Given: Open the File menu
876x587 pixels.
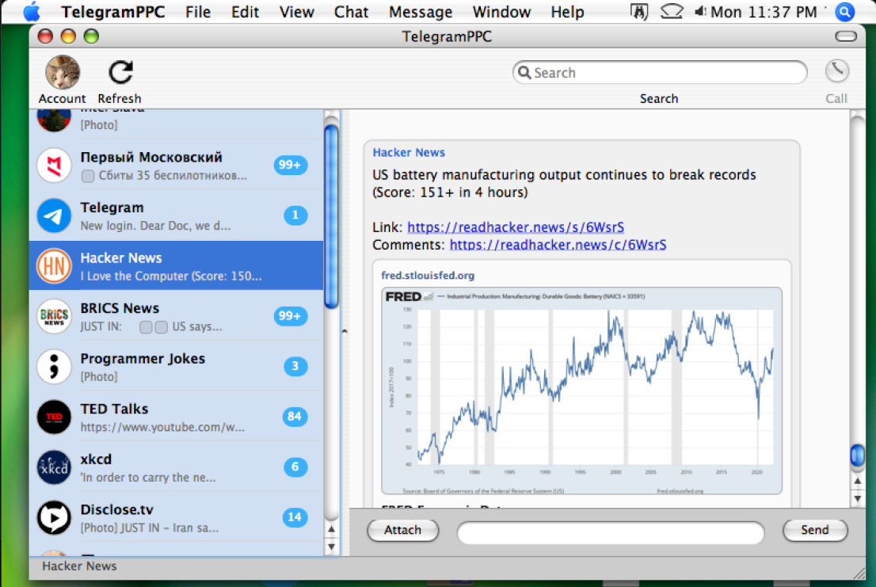Looking at the screenshot, I should click(198, 12).
